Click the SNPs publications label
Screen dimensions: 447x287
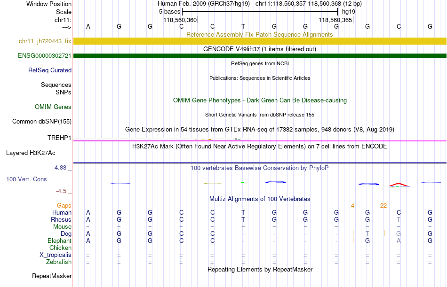(x=64, y=92)
